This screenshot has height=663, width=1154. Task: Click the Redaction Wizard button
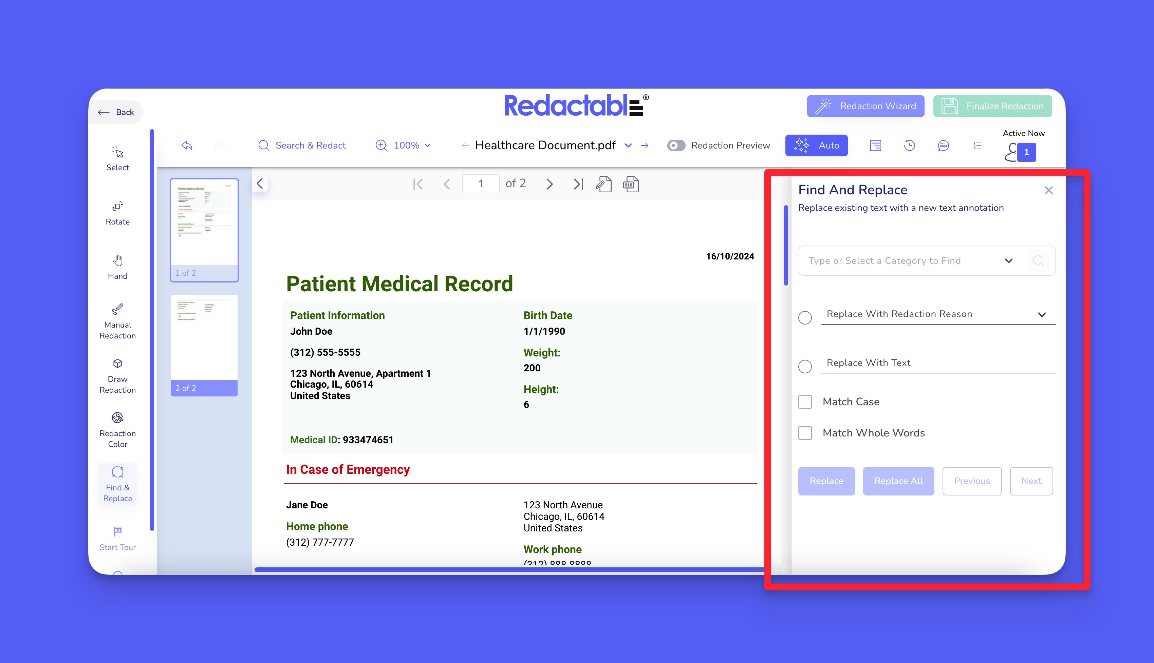[865, 106]
